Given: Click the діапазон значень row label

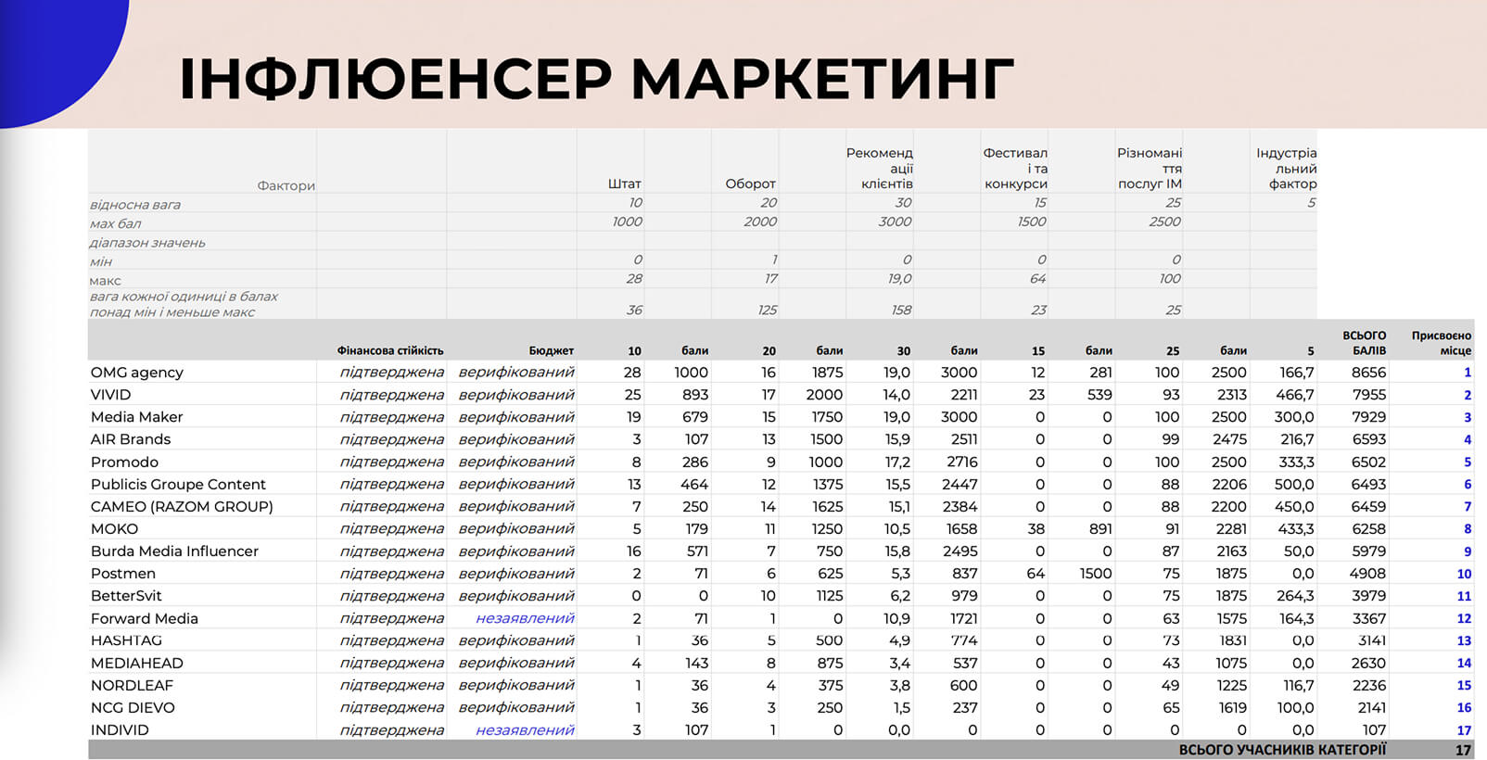Looking at the screenshot, I should [147, 243].
